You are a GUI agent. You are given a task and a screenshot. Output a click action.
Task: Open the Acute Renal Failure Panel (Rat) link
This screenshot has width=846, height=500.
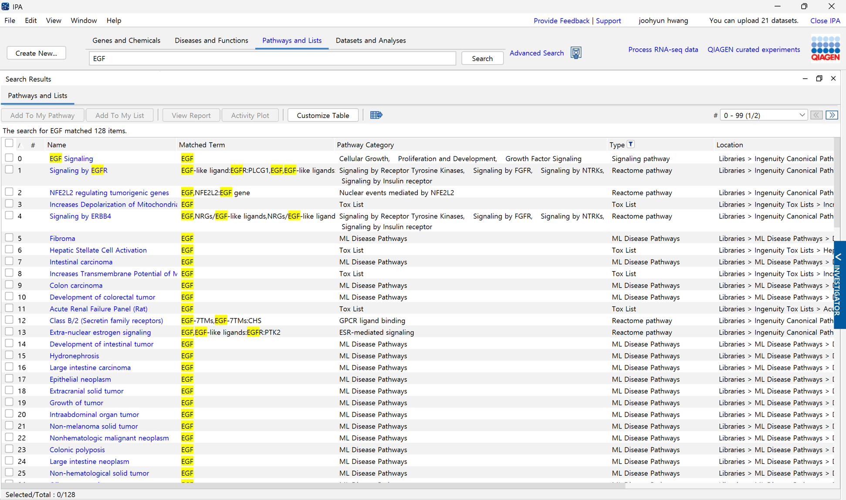pos(98,309)
